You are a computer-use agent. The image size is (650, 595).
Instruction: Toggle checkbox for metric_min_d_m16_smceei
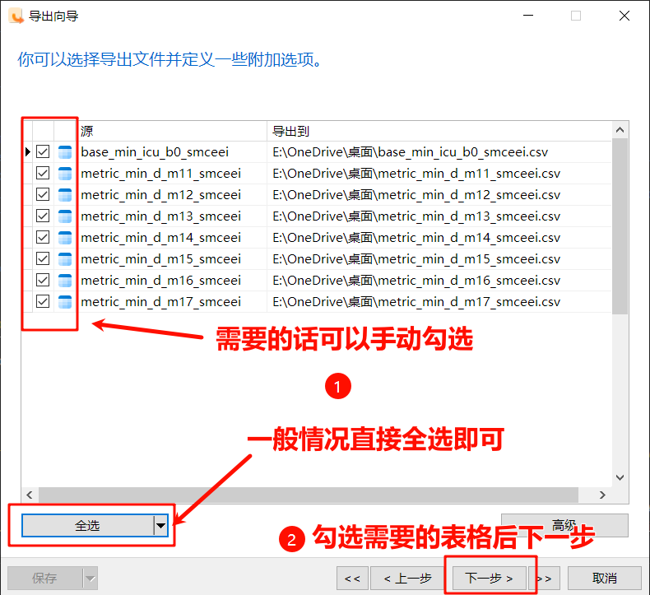click(x=43, y=281)
